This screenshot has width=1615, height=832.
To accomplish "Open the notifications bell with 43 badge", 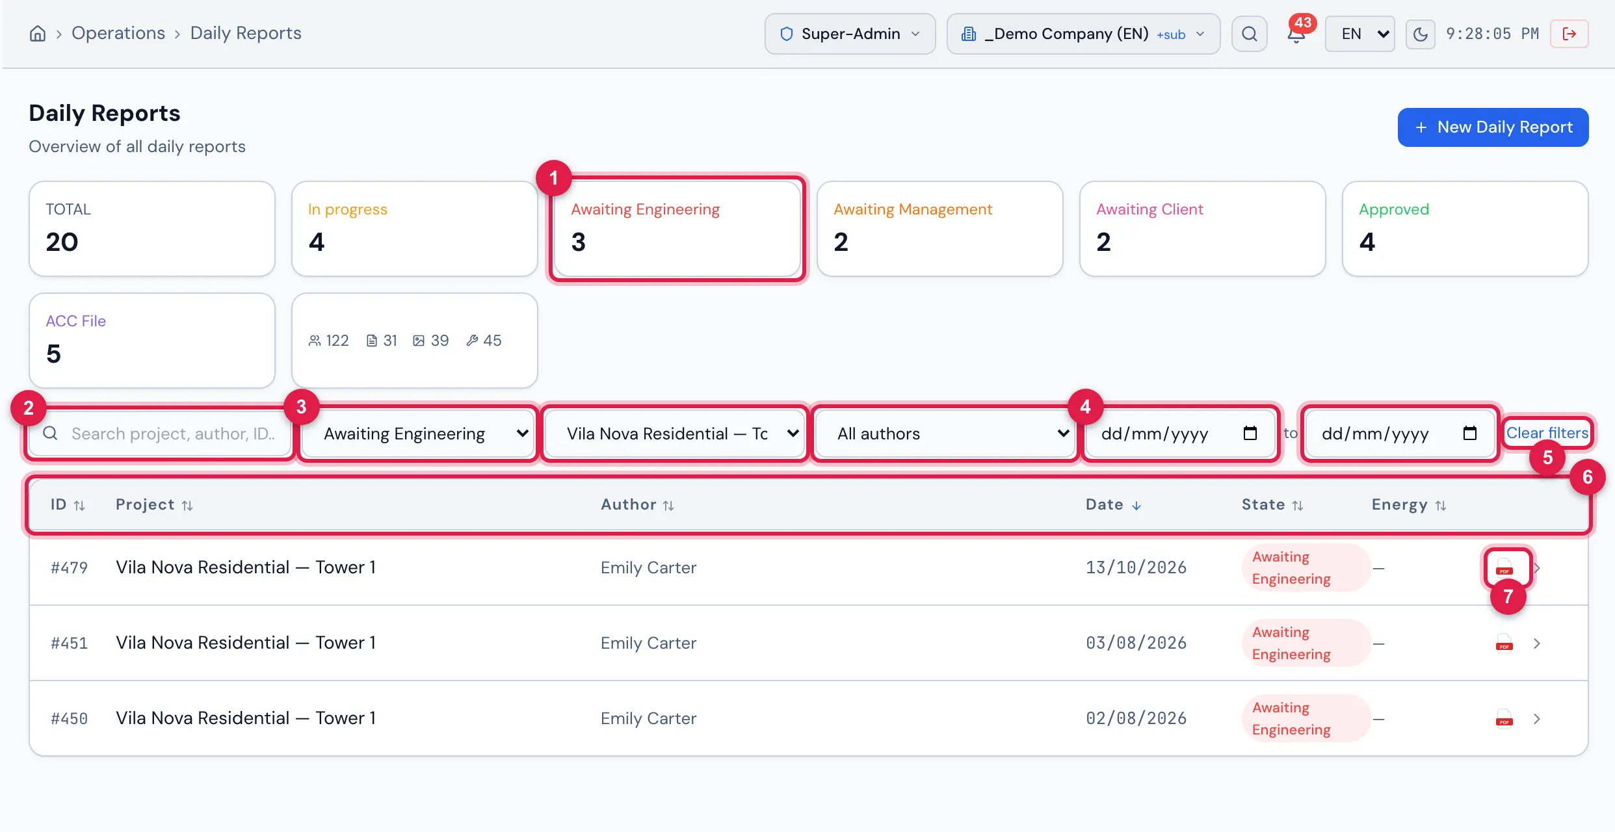I will pos(1296,34).
